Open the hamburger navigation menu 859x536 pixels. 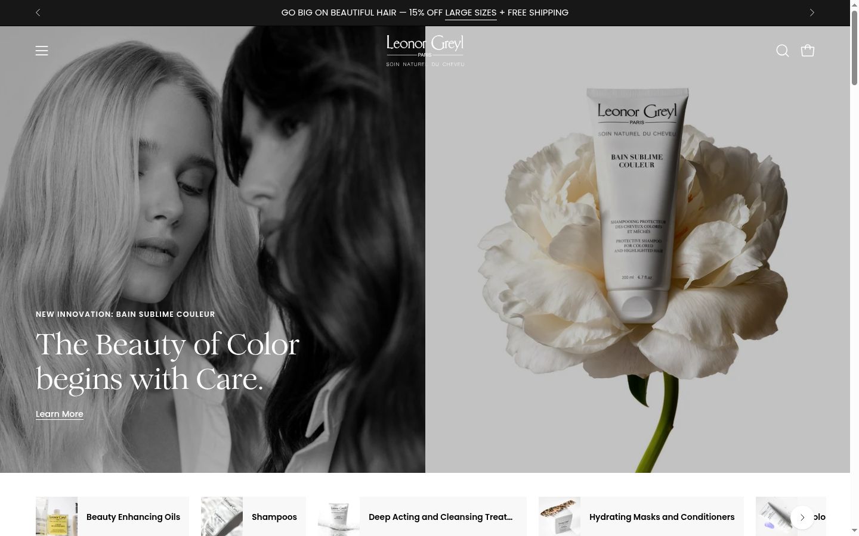tap(42, 51)
